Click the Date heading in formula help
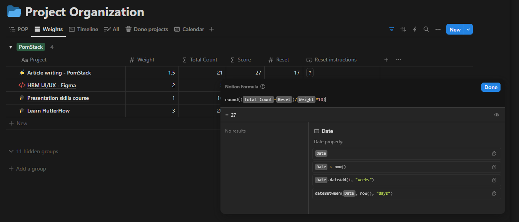 pos(327,131)
